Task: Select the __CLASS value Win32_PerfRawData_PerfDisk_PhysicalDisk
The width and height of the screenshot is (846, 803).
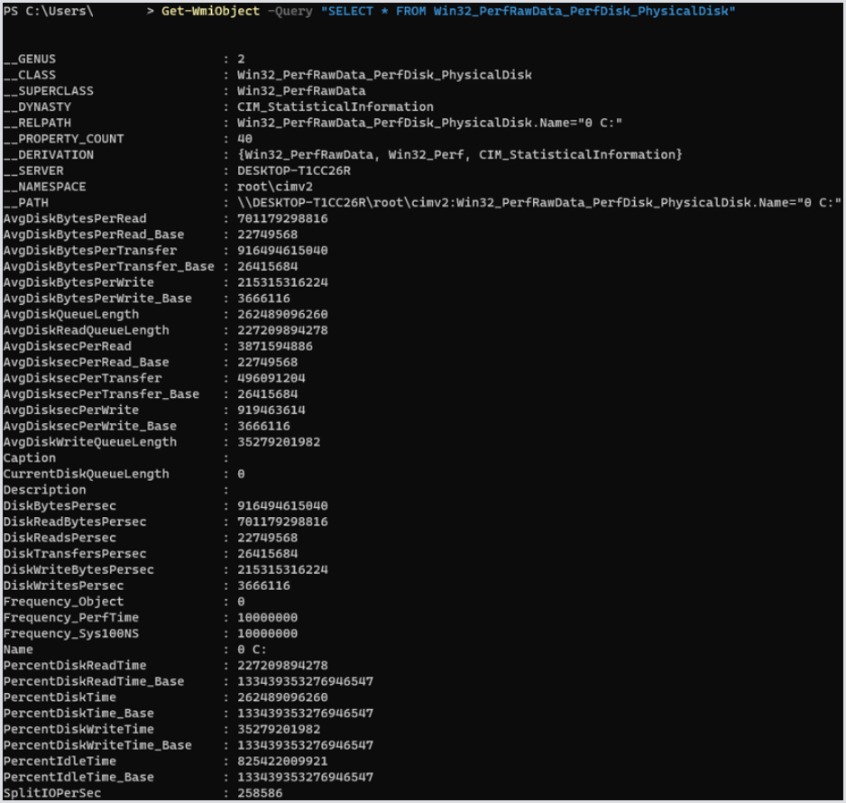Action: 384,76
